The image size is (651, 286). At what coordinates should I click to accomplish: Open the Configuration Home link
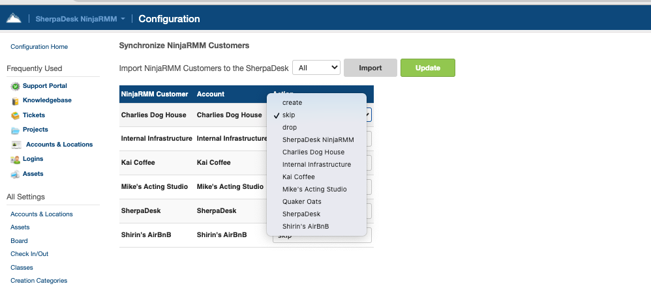pos(39,47)
